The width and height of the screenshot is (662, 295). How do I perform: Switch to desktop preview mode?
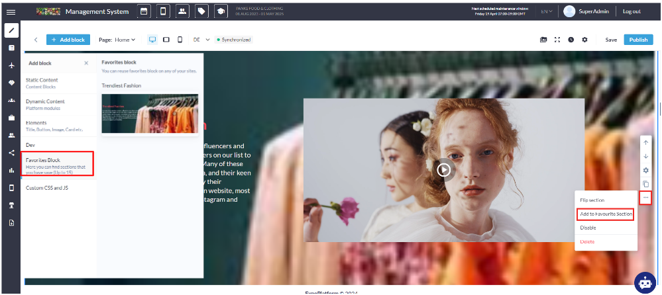click(x=153, y=40)
